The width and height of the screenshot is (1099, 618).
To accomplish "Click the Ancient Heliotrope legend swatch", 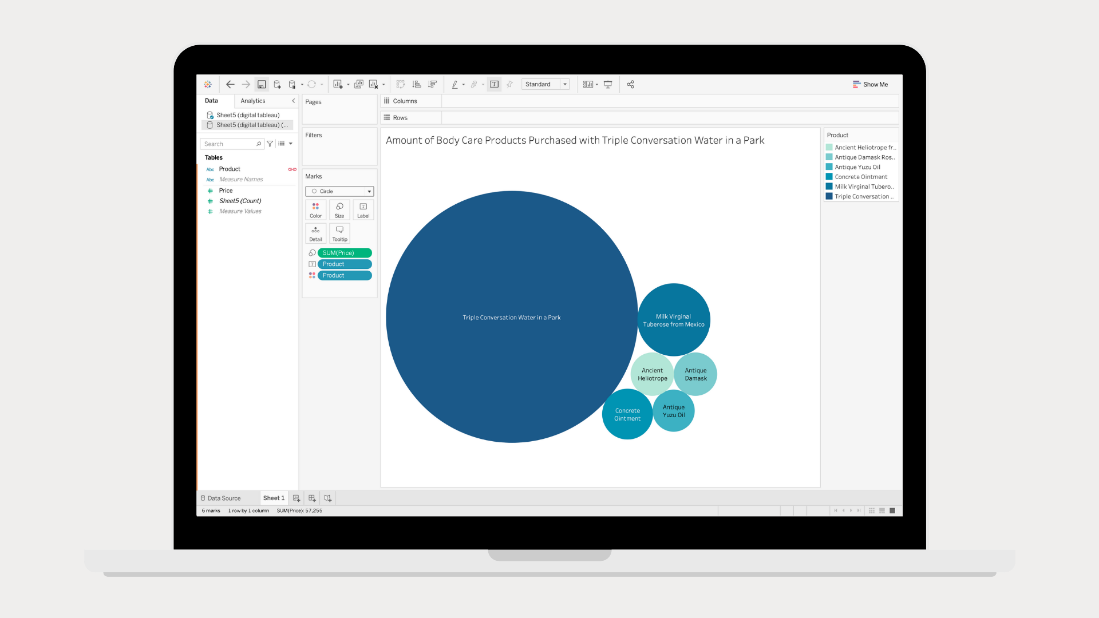I will (x=829, y=148).
